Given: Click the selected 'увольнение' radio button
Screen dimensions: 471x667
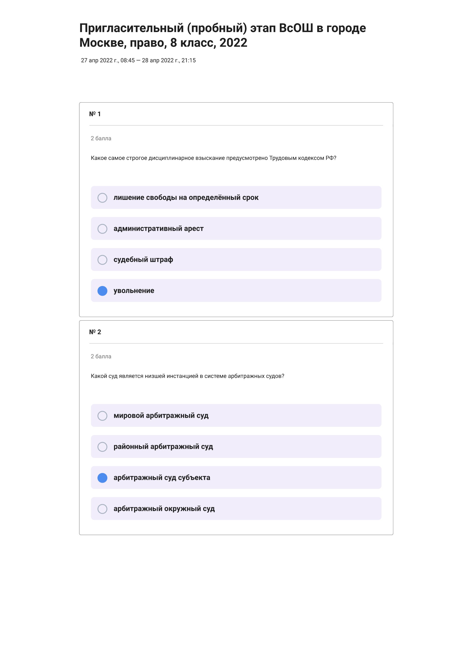Looking at the screenshot, I should pyautogui.click(x=102, y=291).
